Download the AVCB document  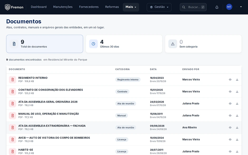[x=237, y=139]
